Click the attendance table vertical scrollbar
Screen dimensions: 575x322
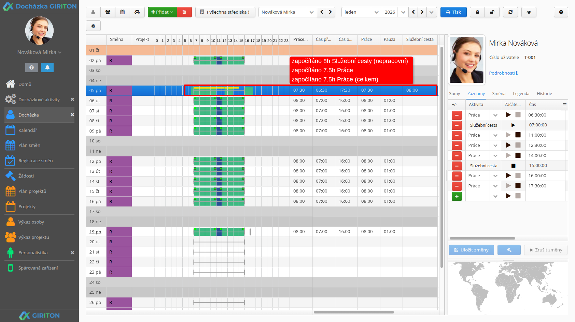coord(442,157)
